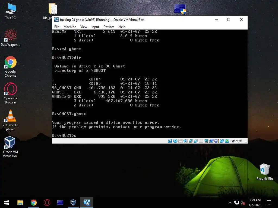This screenshot has width=278, height=208.
Task: Click the 'Volume in drive E is 98_Ghost' line
Action: pyautogui.click(x=90, y=66)
